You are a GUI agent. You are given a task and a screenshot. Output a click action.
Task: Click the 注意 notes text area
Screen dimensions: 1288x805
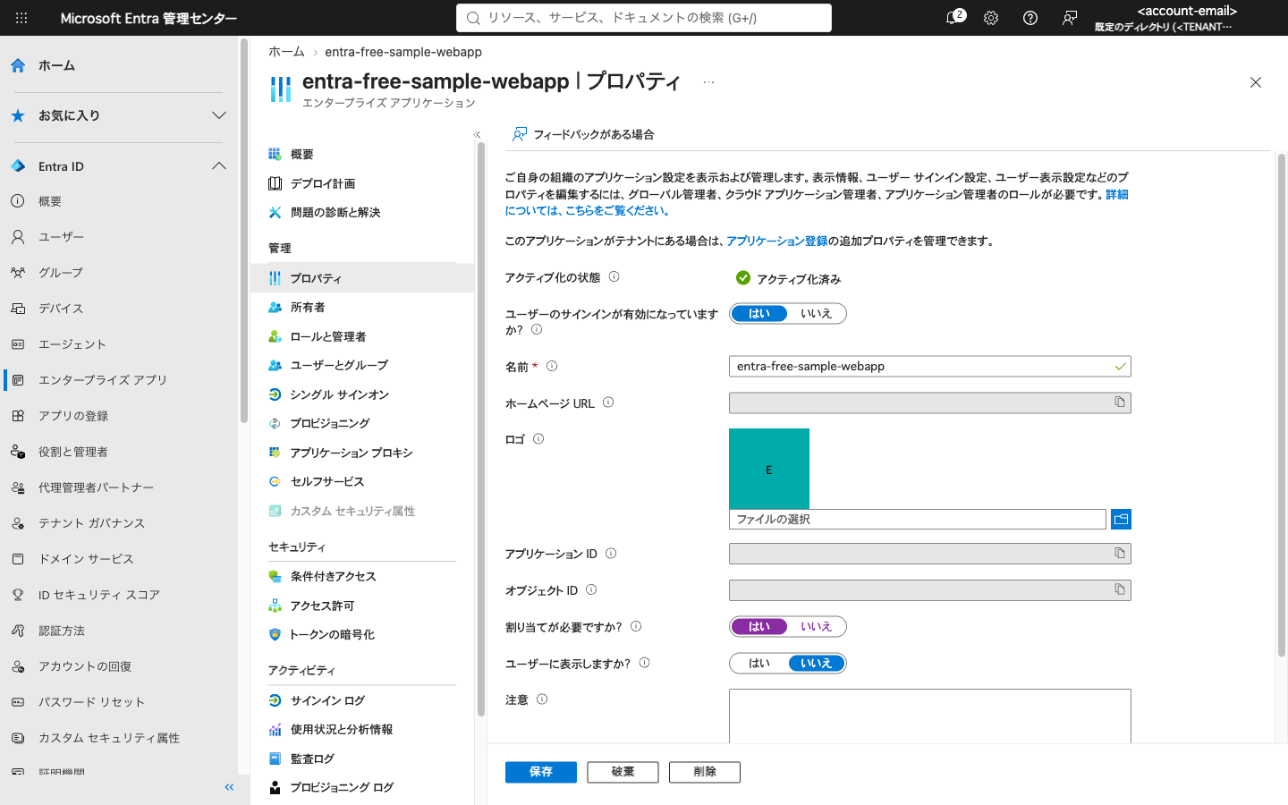[930, 716]
